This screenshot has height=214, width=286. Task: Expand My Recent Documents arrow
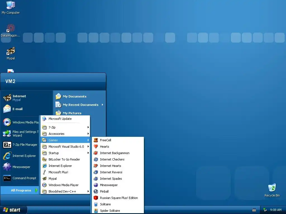[x=103, y=105]
